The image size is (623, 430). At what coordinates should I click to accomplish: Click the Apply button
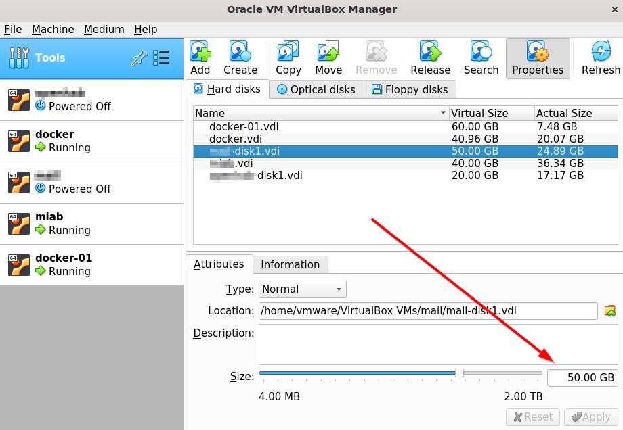[590, 417]
